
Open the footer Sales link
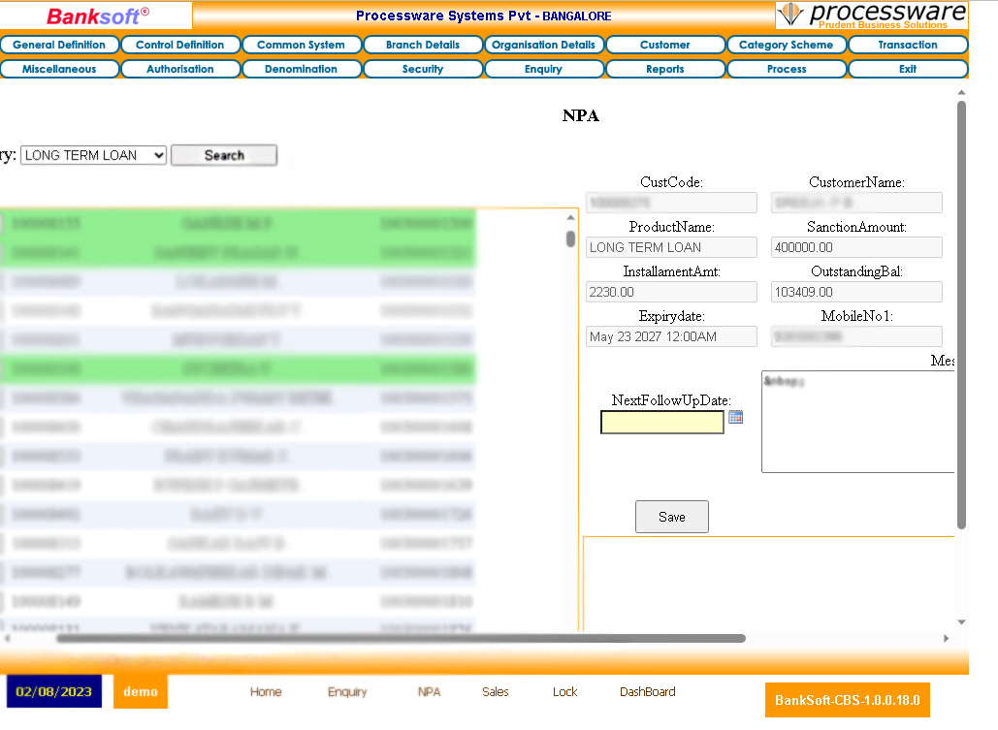(496, 692)
